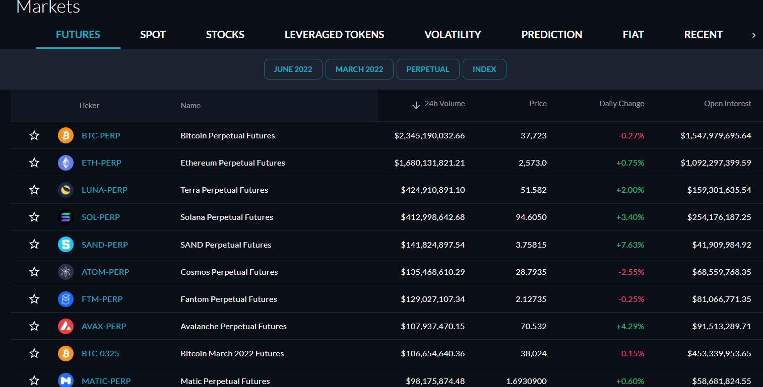Open the AVAX-PERP ticker link
763x387 pixels.
[104, 326]
